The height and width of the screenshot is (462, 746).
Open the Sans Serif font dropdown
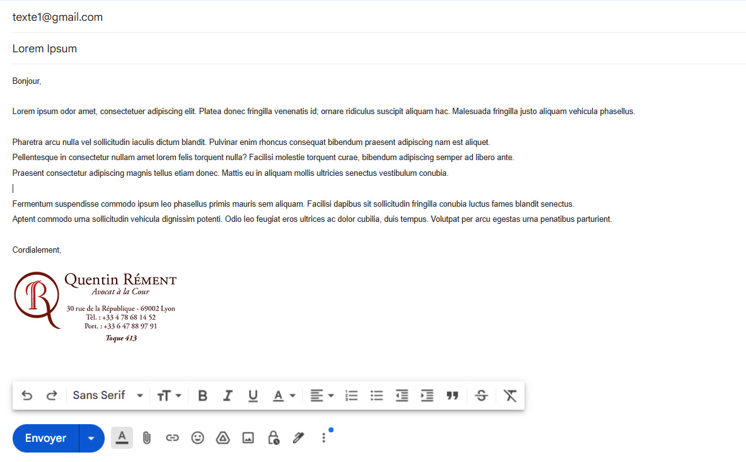(108, 396)
